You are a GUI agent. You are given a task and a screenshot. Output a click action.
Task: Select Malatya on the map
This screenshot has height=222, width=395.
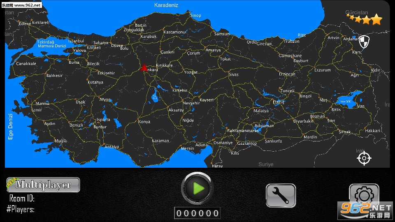(x=261, y=111)
